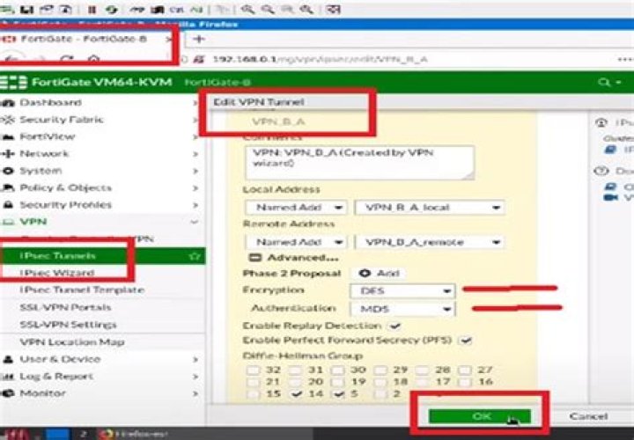Image resolution: width=634 pixels, height=440 pixels.
Task: Select the FortiGate - FortiGate-B browser tab
Action: 86,40
